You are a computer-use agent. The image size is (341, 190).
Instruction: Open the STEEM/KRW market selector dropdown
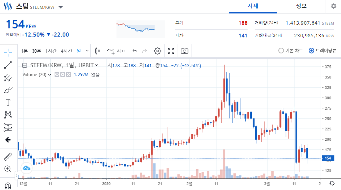click(x=61, y=7)
